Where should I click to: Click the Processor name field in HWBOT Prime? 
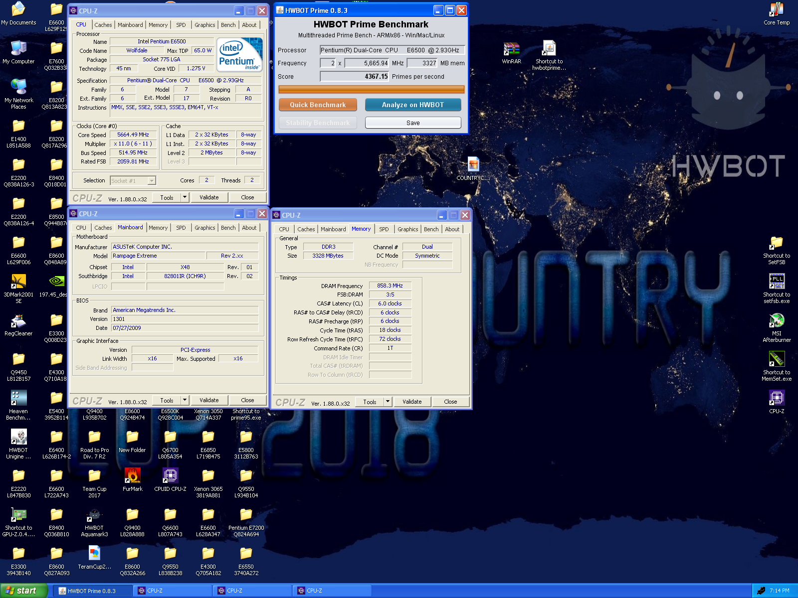(393, 50)
